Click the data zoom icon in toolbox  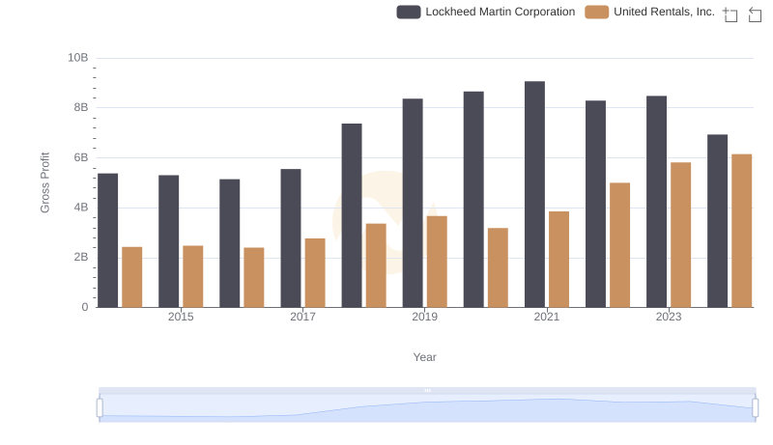pos(730,14)
